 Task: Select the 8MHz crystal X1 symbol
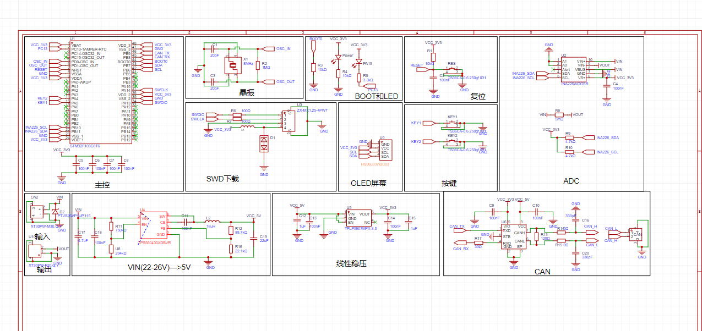click(233, 65)
